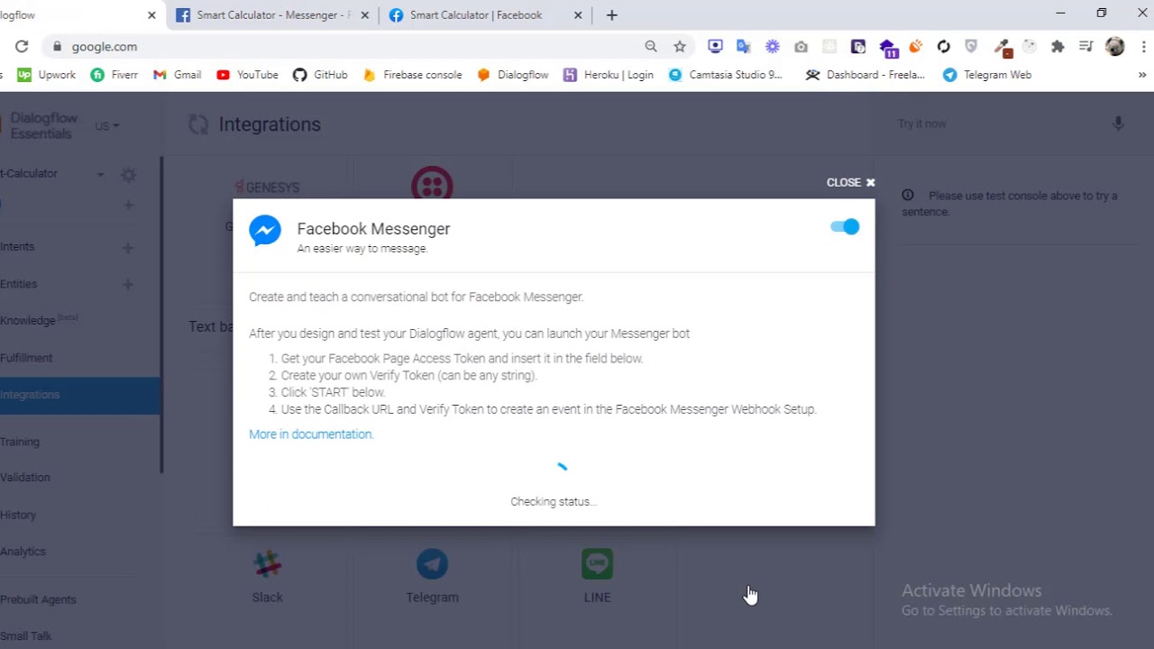The height and width of the screenshot is (649, 1154).
Task: Open the Telegram Web bookmark
Action: (x=987, y=75)
